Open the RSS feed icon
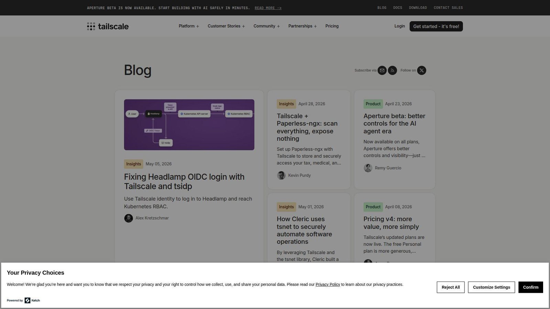This screenshot has height=309, width=550. 392,70
